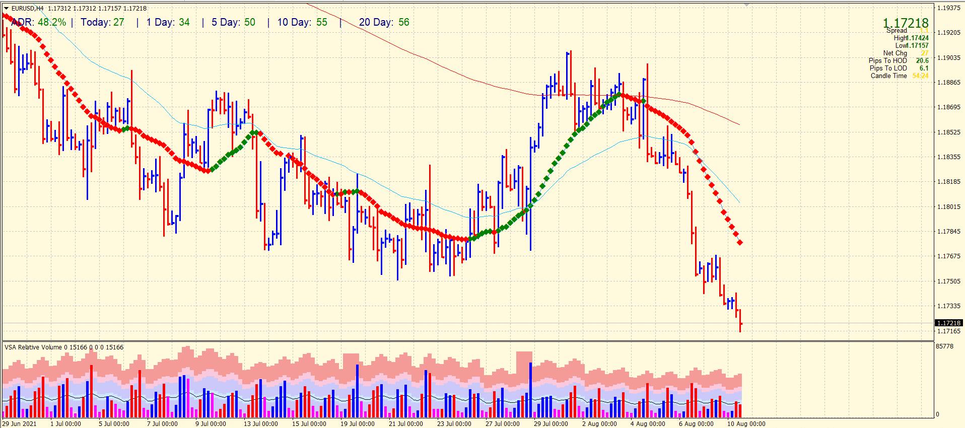Click the EURUSD,H4 symbol title text
Image resolution: width=965 pixels, height=428 pixels.
(28, 9)
